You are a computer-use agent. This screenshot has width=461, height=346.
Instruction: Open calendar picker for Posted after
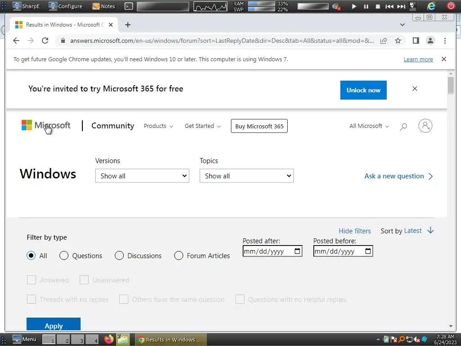(297, 251)
